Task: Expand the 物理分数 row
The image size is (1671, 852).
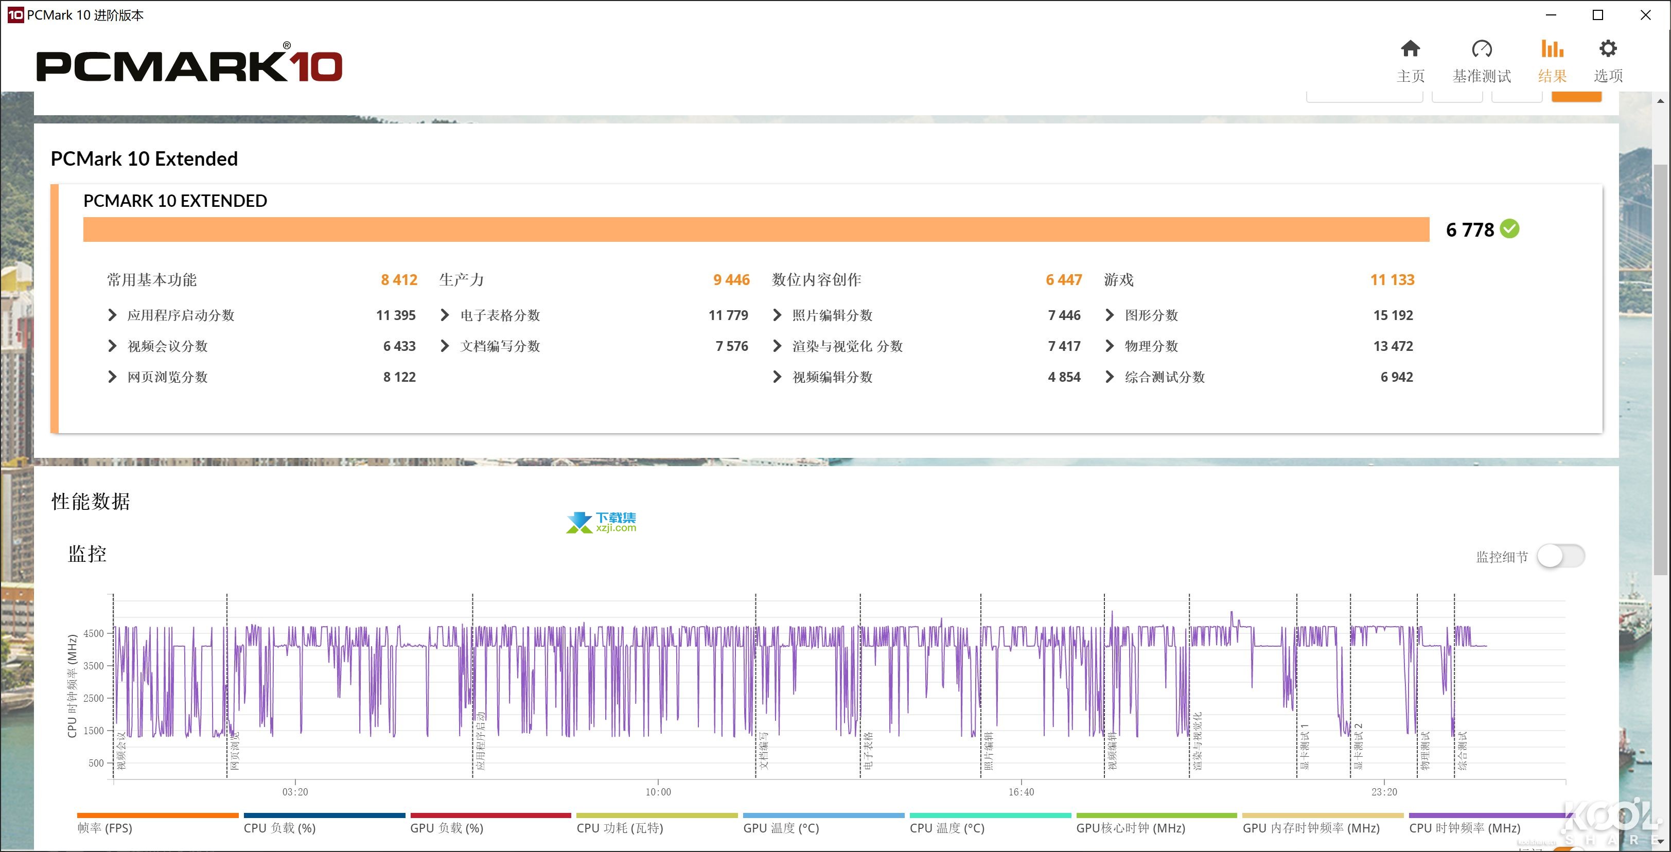Action: pyautogui.click(x=1109, y=346)
